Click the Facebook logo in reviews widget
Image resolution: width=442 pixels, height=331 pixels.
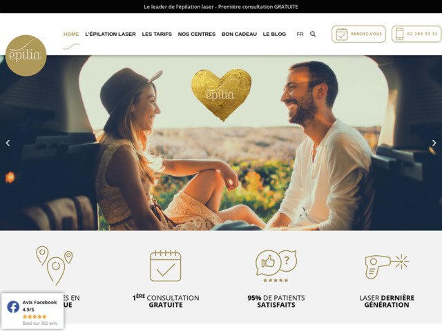13,307
